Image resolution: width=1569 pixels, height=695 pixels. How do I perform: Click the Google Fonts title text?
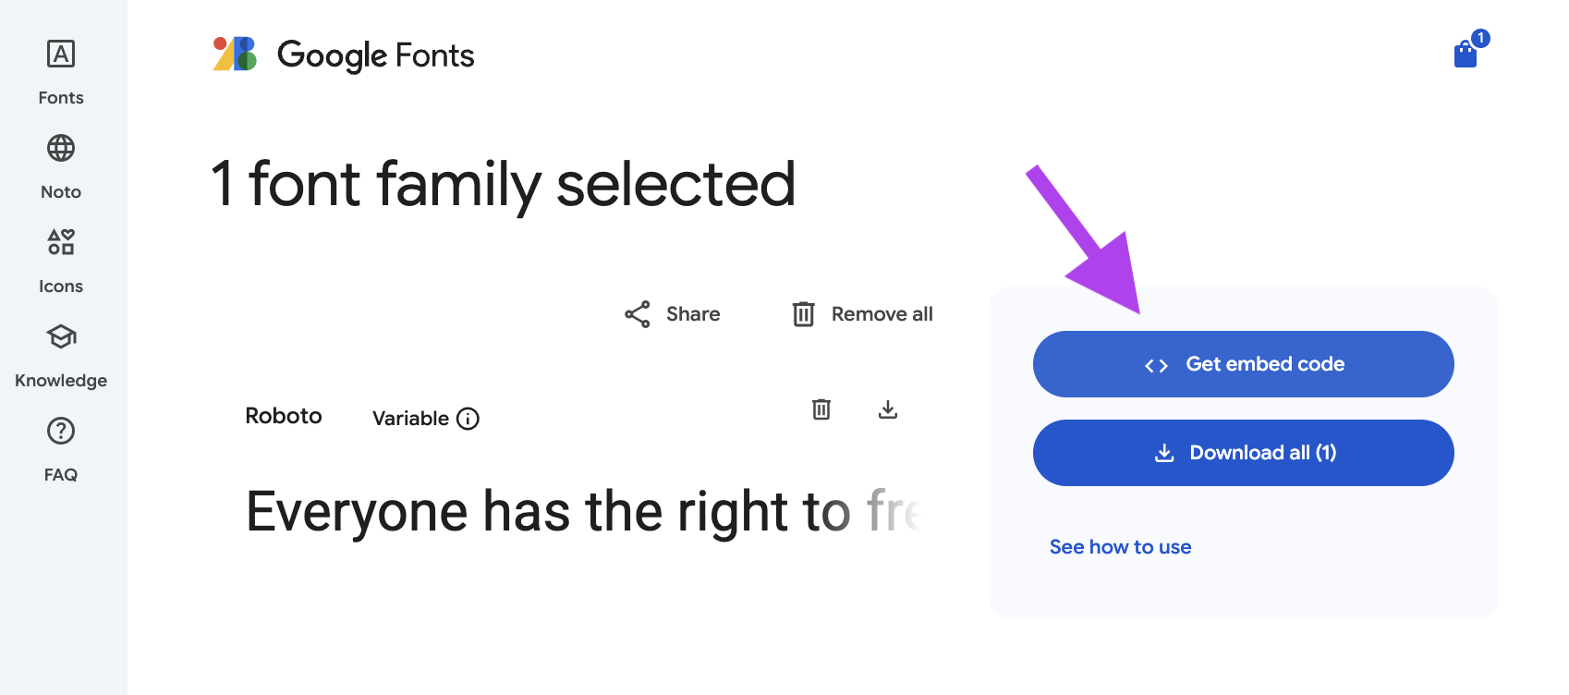pyautogui.click(x=375, y=55)
